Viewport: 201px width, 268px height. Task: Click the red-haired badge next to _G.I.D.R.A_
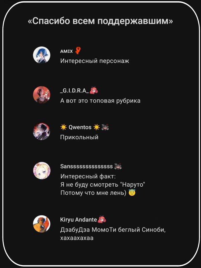pyautogui.click(x=94, y=90)
